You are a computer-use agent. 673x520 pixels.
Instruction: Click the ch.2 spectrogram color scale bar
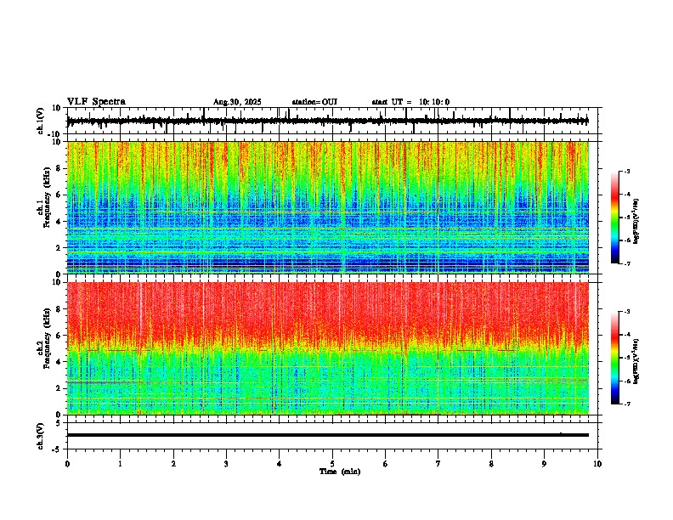pyautogui.click(x=615, y=358)
